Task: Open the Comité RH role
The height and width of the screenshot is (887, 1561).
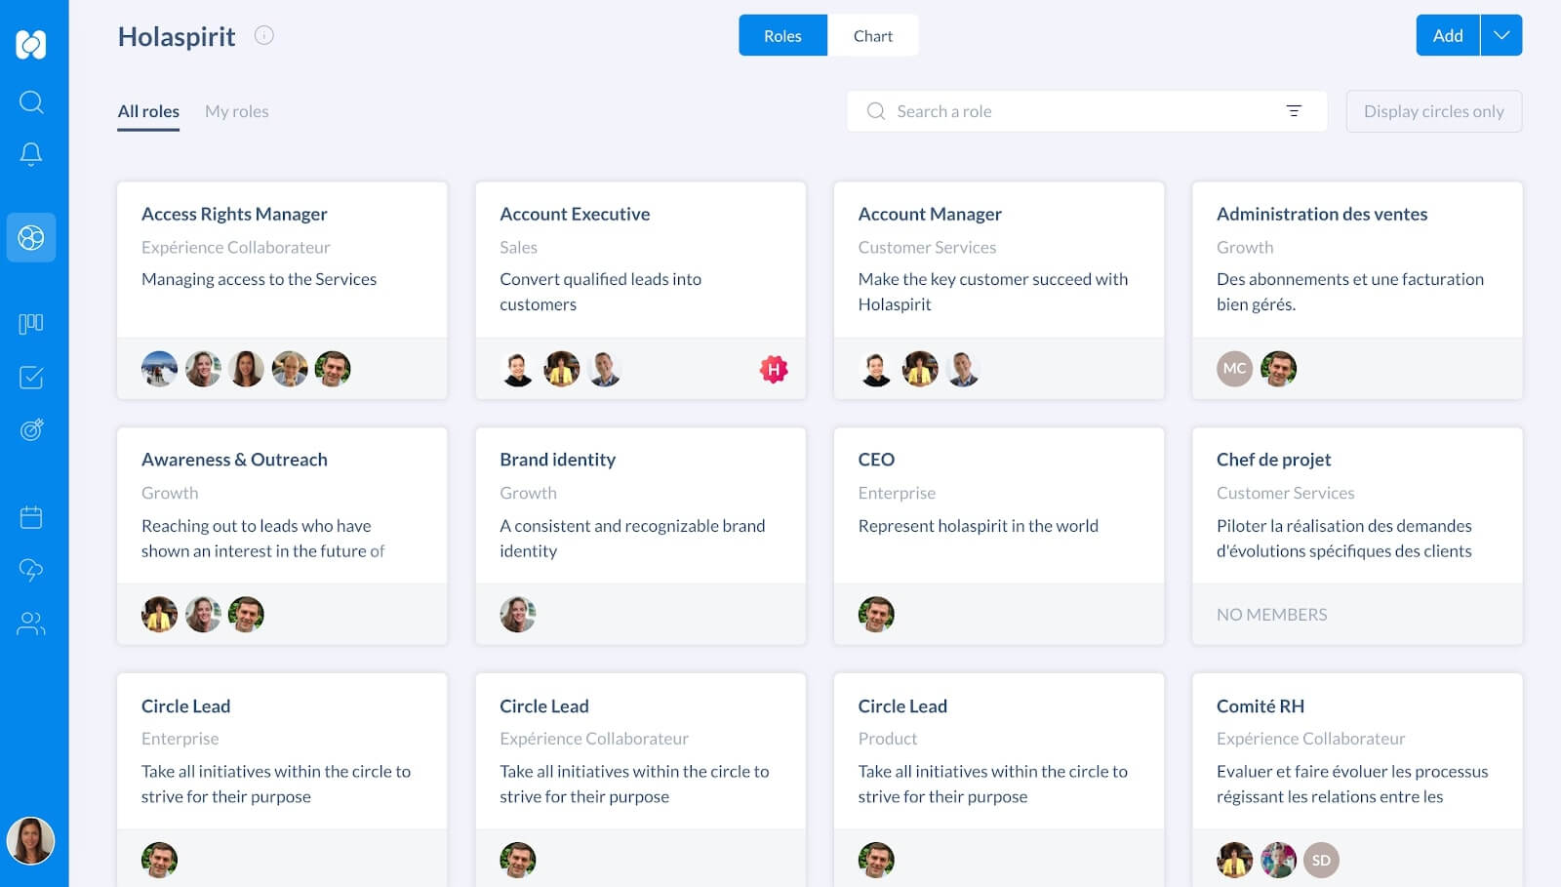Action: [1261, 706]
